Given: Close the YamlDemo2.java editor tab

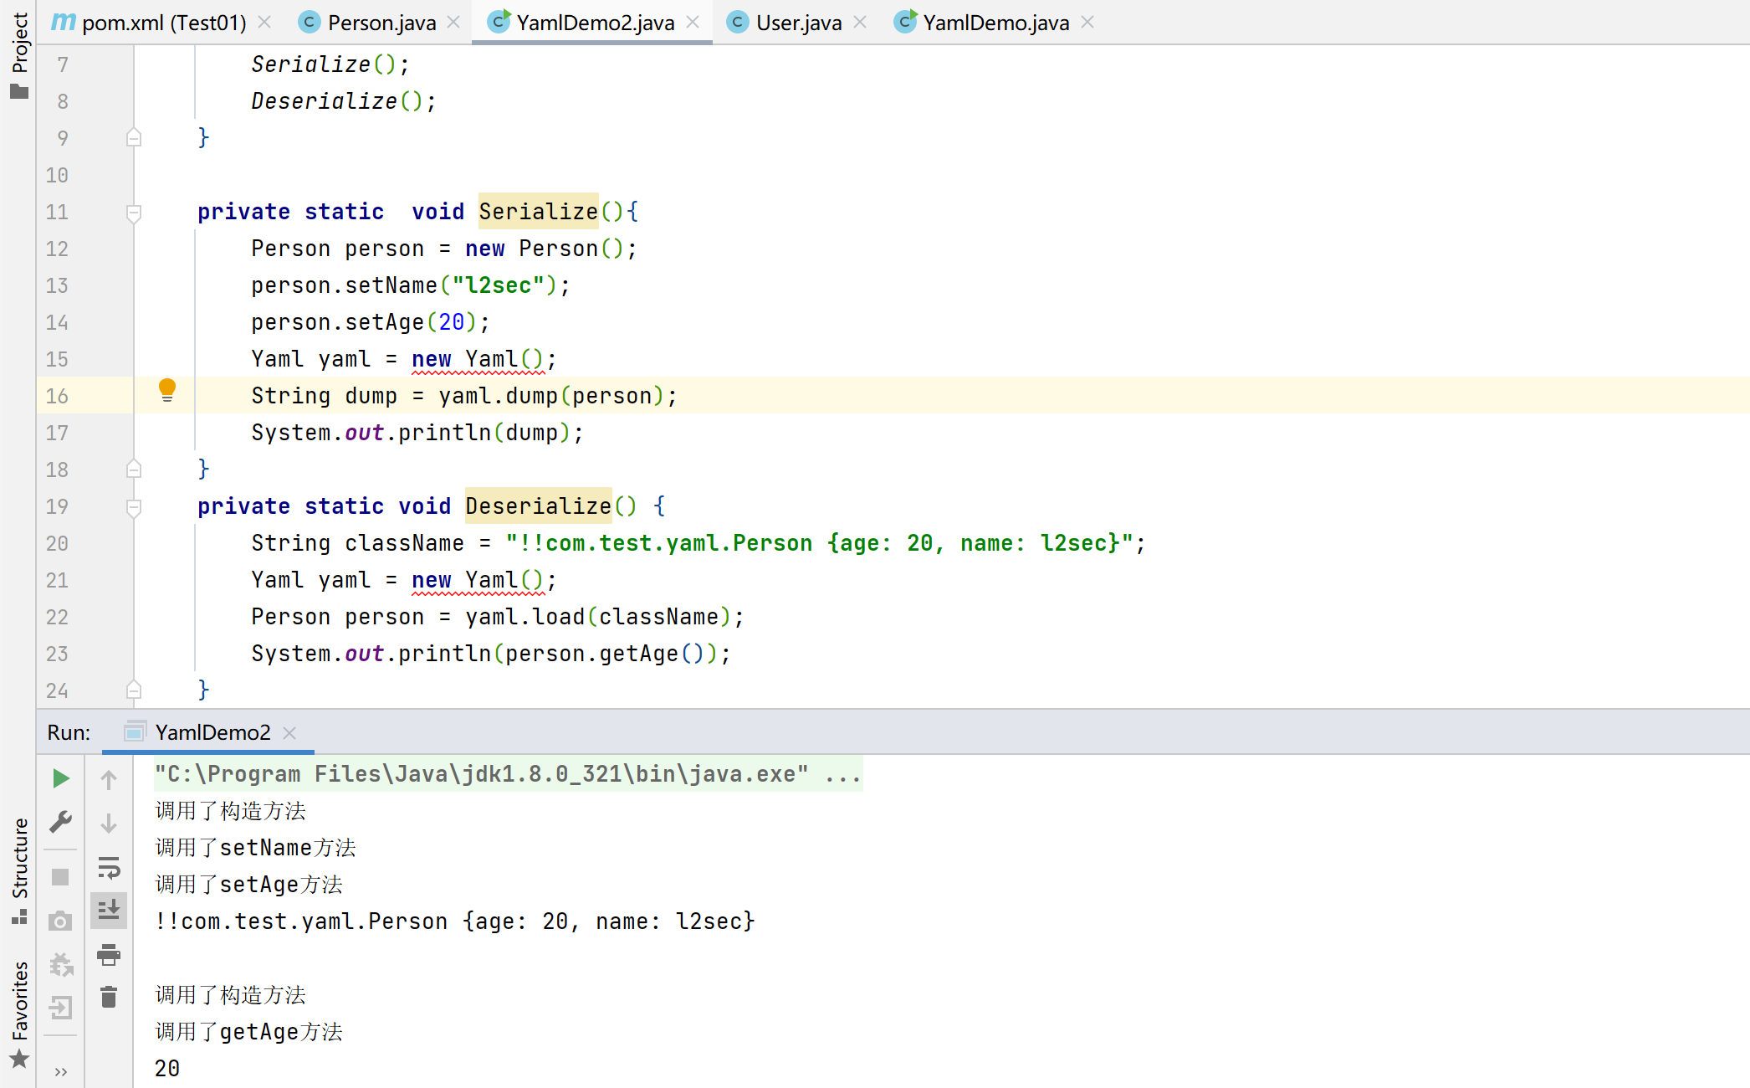Looking at the screenshot, I should click(x=693, y=23).
